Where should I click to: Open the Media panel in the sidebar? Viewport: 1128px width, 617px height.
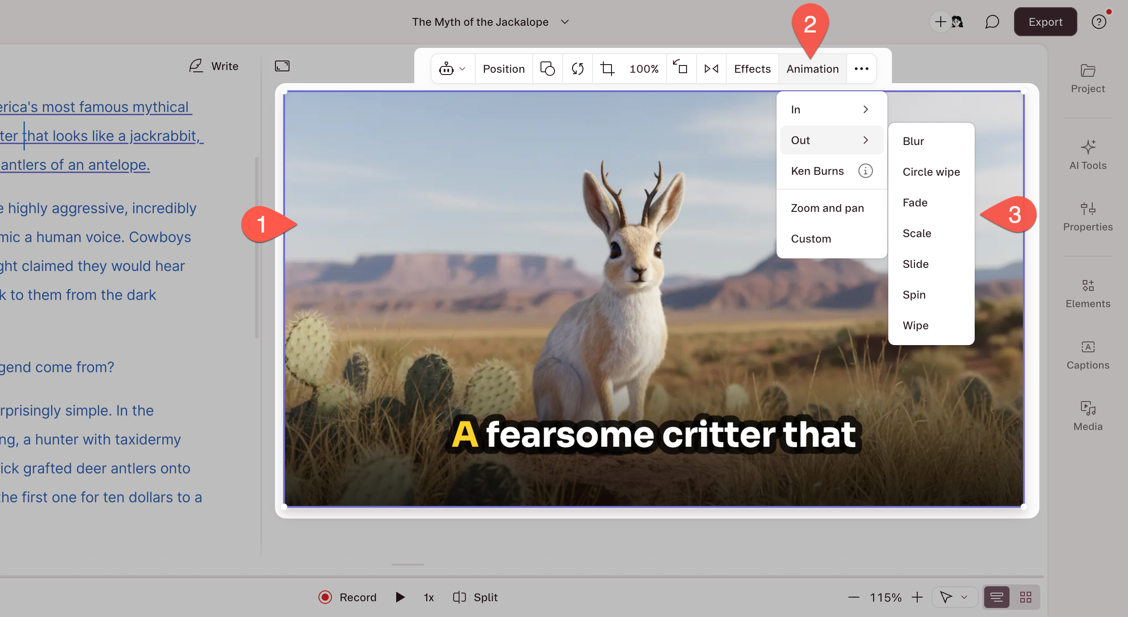click(1087, 415)
